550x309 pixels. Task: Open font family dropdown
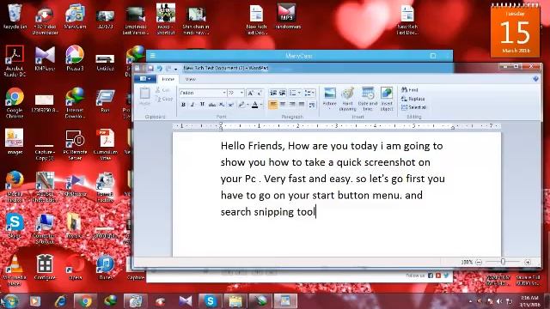tap(224, 93)
